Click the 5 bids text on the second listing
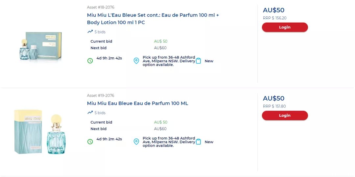Screen dimensions: 355x177 100,113
